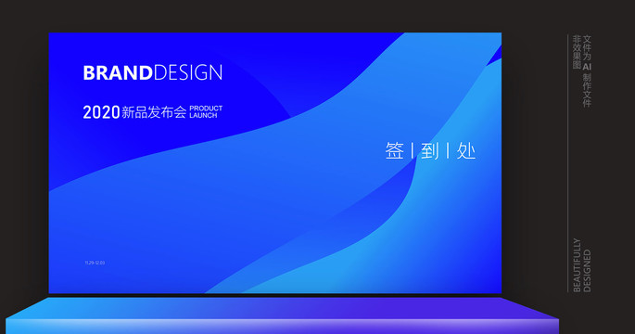Click the thin vertical gray line at right

(x=567, y=163)
